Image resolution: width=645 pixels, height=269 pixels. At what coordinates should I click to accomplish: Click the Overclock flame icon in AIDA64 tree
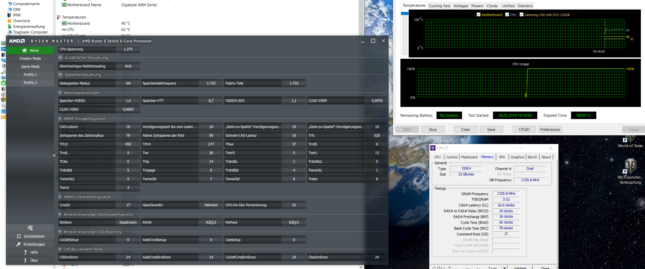coord(10,21)
